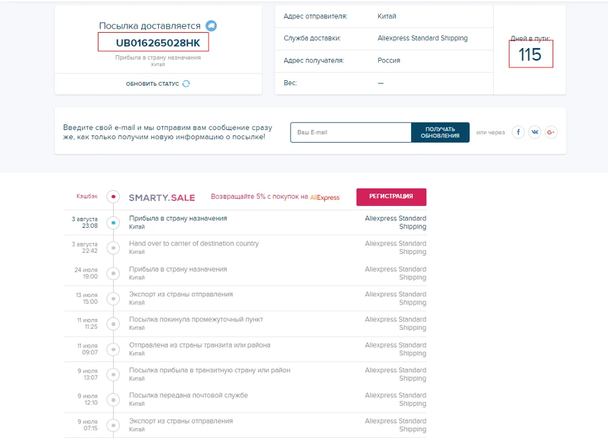
Task: Click the timeline marker for 3 августа 22:42
Action: 113,248
